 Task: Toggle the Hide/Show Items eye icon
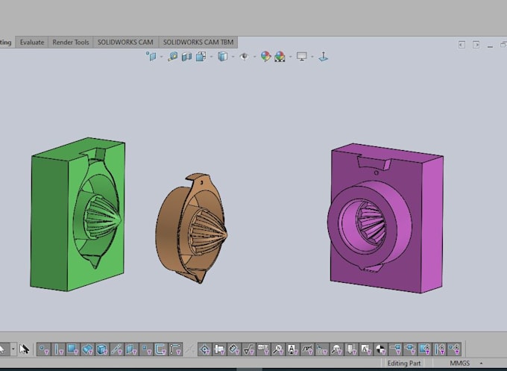click(x=244, y=57)
